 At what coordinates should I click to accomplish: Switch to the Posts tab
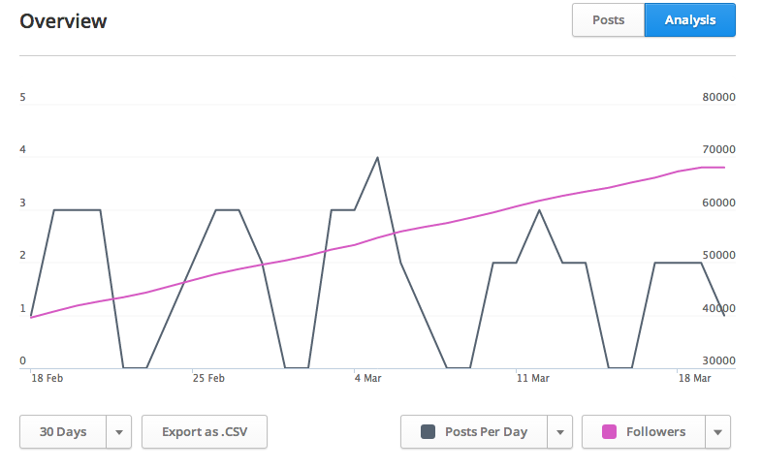(609, 20)
